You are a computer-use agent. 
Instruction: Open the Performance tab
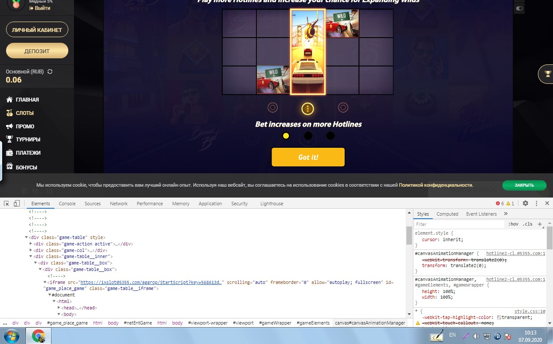coord(150,204)
